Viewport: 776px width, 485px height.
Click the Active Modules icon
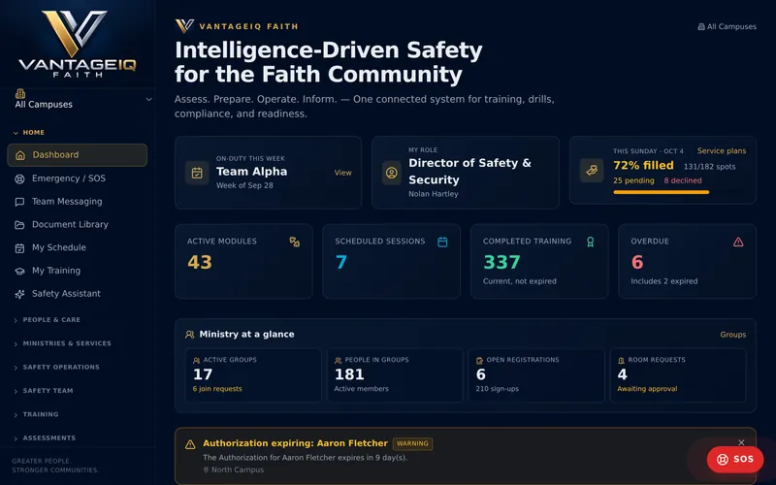coord(295,242)
